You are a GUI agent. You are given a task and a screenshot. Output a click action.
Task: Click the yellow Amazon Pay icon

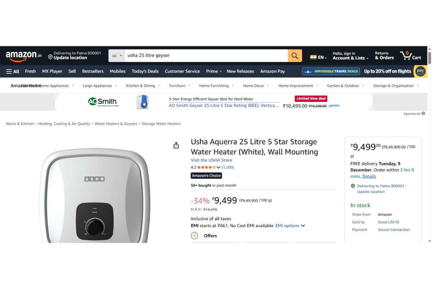420,71
